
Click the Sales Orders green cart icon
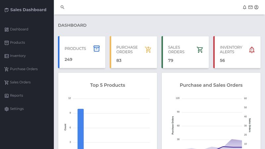[x=200, y=50]
